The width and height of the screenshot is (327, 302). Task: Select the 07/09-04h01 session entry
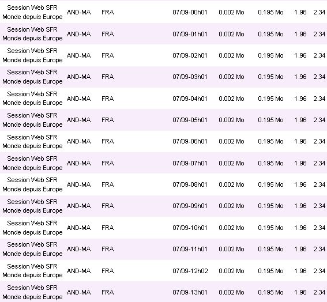click(x=164, y=99)
